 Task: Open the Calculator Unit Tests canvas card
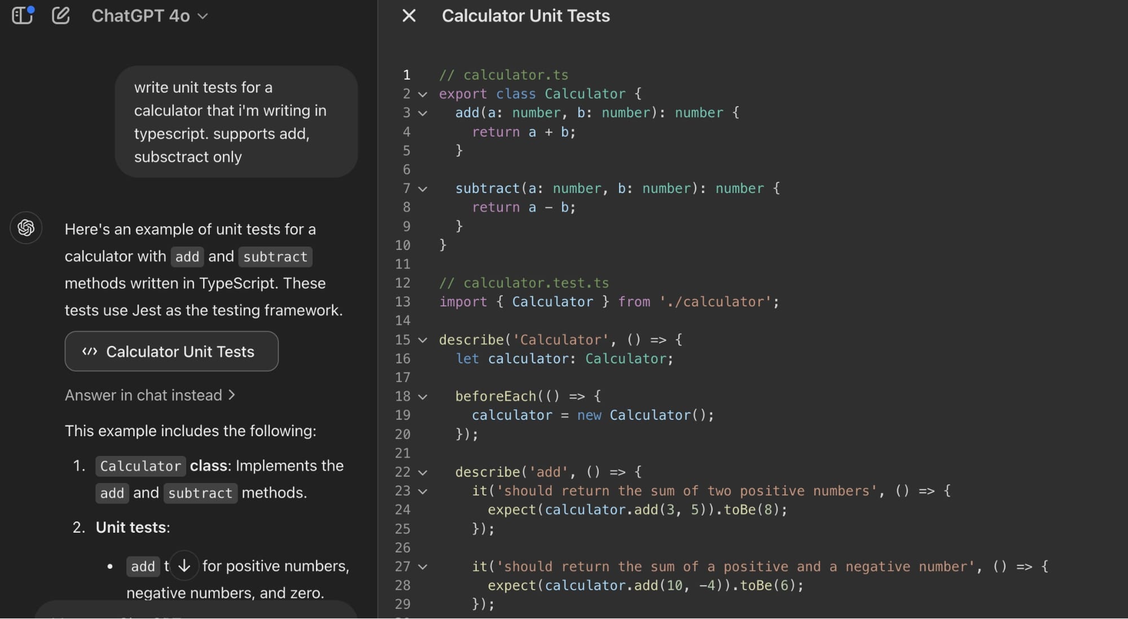point(172,352)
